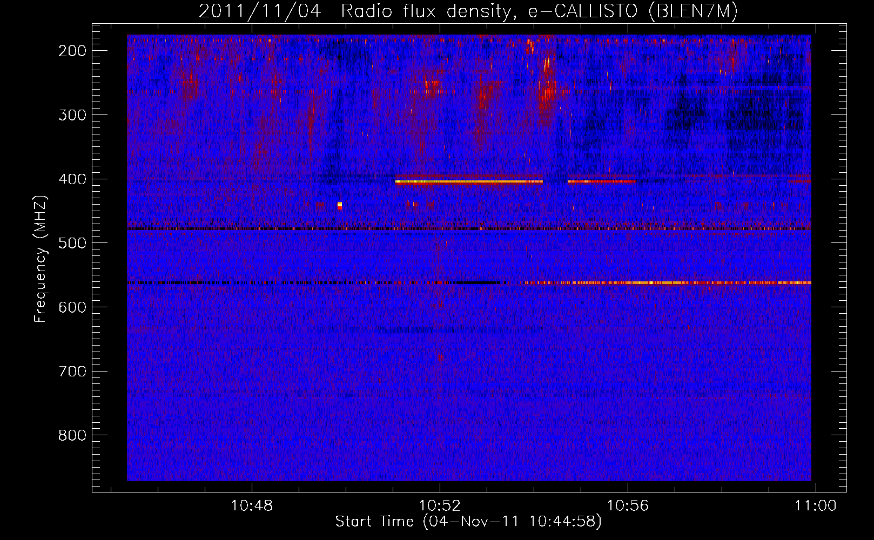Click the 300 frequency tick label
This screenshot has height=540, width=874.
pyautogui.click(x=72, y=115)
